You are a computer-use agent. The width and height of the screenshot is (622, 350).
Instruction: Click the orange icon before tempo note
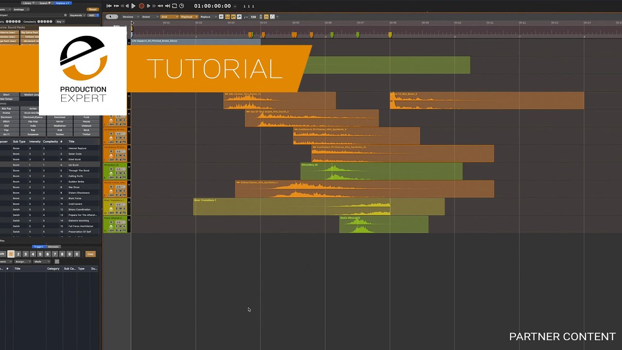click(x=233, y=17)
